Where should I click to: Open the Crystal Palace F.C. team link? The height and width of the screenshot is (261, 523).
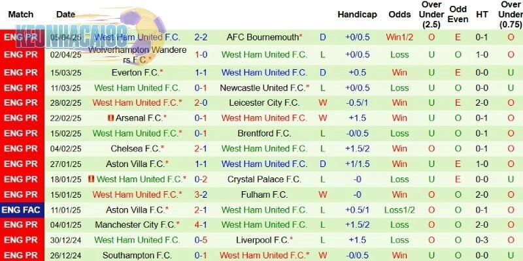click(264, 179)
